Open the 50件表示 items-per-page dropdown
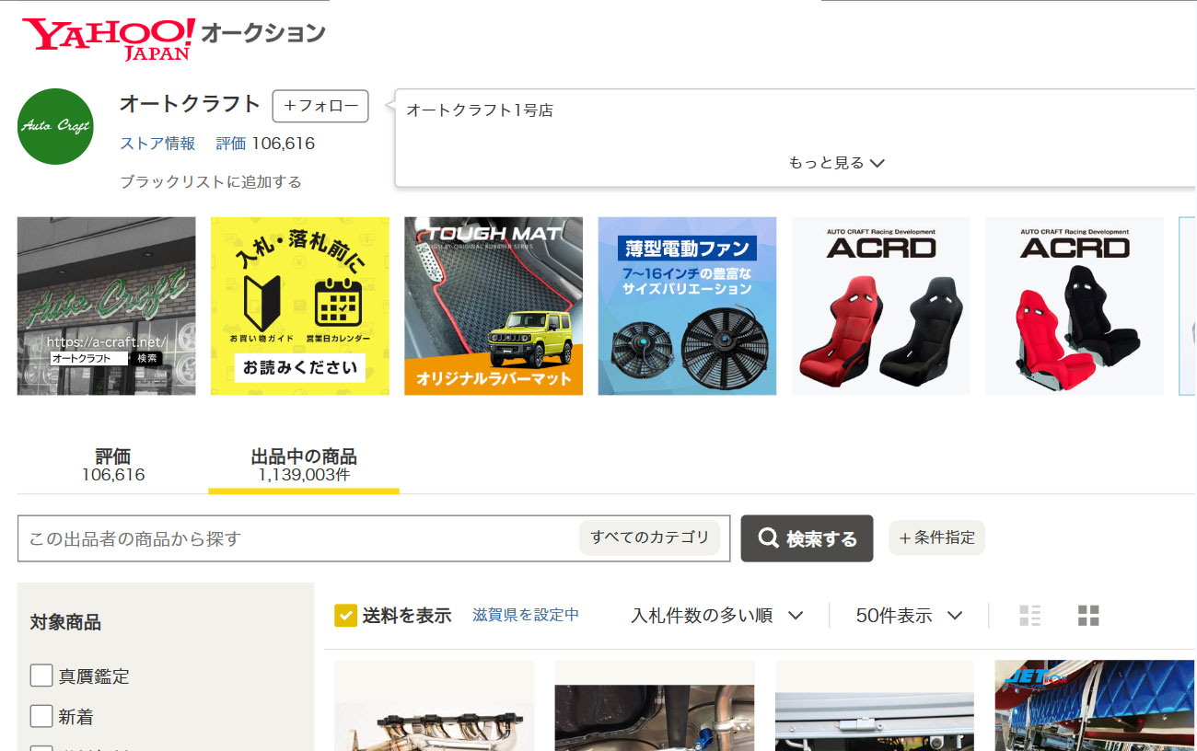The width and height of the screenshot is (1197, 751). tap(909, 616)
